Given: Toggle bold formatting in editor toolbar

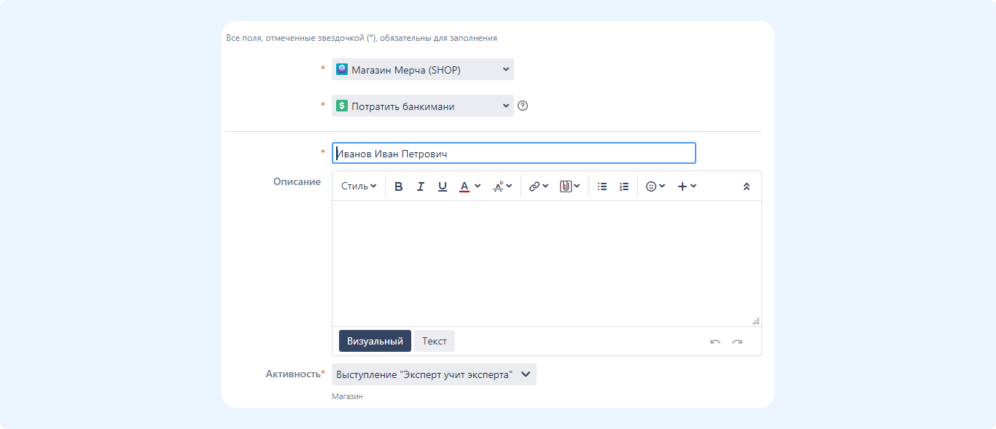Looking at the screenshot, I should coord(398,186).
